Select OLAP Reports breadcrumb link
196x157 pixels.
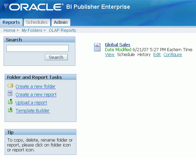click(62, 30)
